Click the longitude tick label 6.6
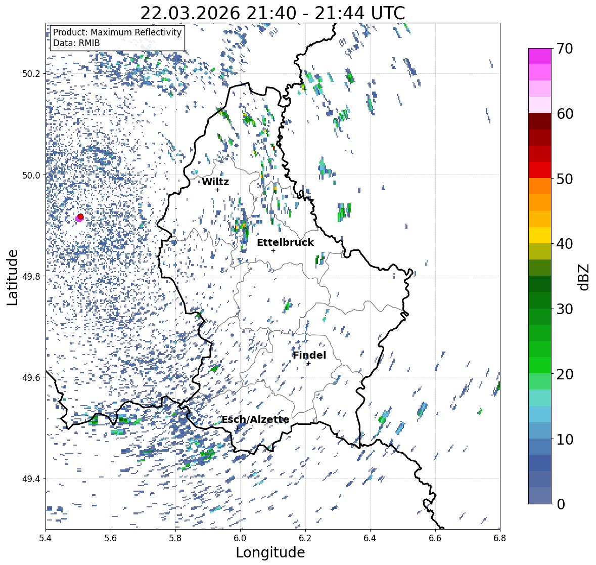 [x=435, y=538]
